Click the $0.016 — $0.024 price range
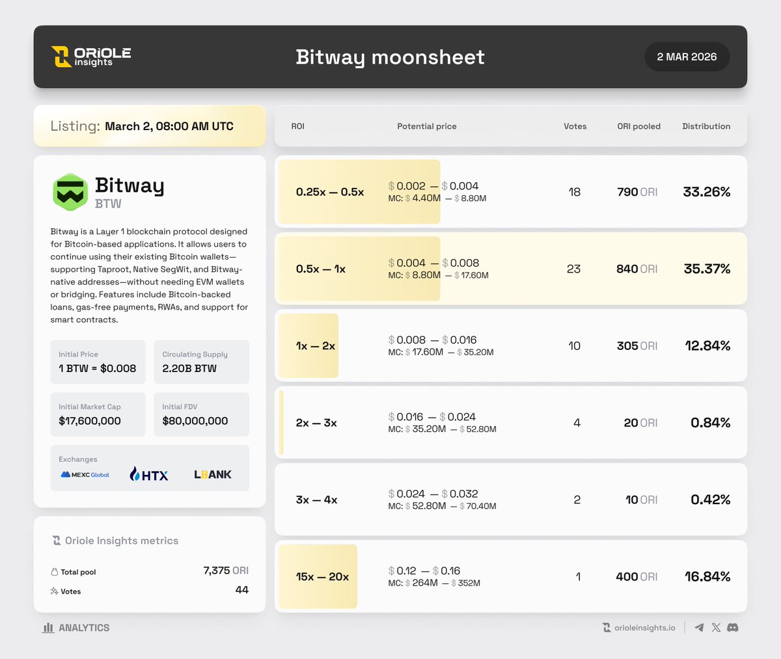Image resolution: width=781 pixels, height=659 pixels. click(x=432, y=416)
